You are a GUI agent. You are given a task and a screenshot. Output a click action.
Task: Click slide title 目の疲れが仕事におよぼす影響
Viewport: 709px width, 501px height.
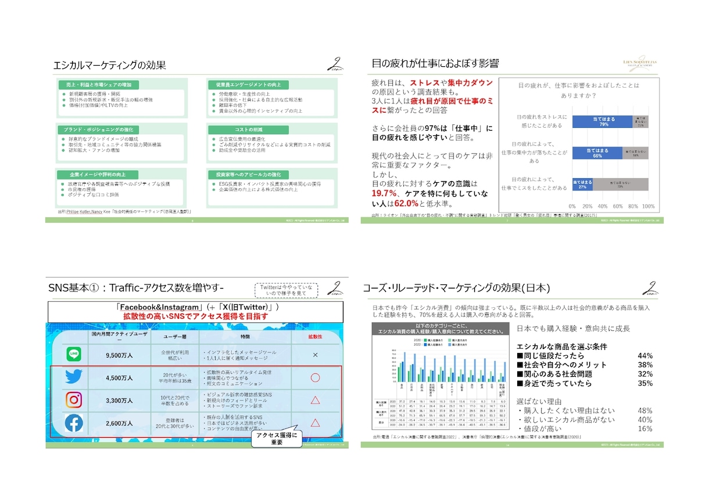tap(435, 63)
